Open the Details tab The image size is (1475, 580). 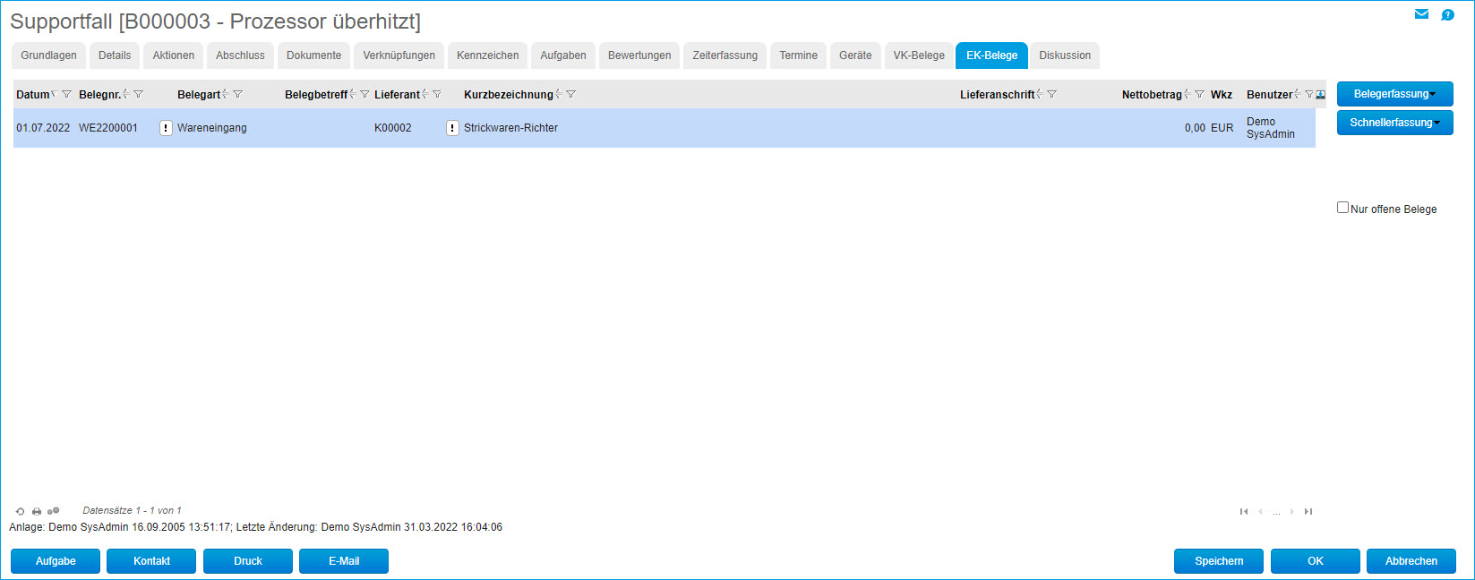pos(115,55)
